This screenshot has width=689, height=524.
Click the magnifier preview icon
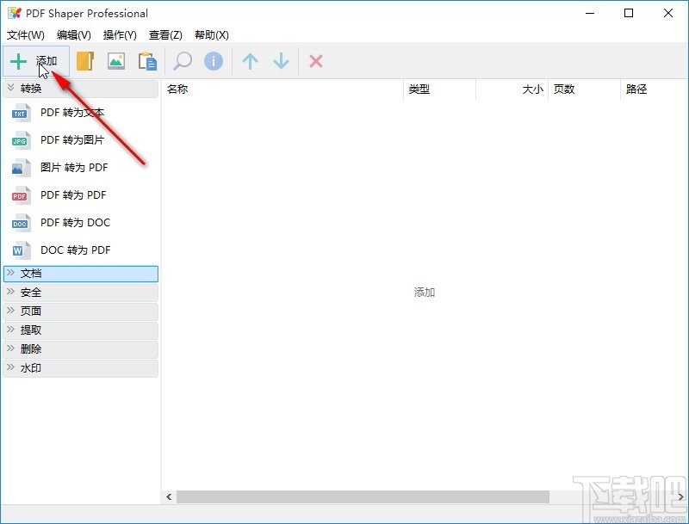[x=183, y=61]
